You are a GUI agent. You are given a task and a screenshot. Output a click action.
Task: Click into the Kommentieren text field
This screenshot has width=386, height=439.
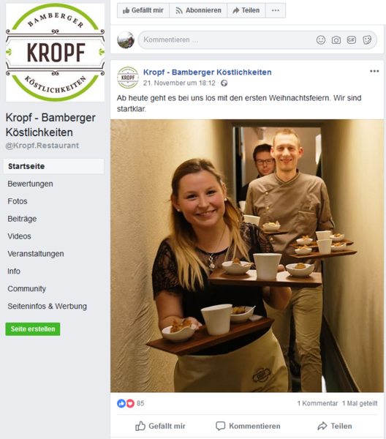(227, 40)
